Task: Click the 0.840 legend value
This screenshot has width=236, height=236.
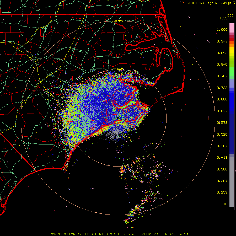Action: point(222,65)
